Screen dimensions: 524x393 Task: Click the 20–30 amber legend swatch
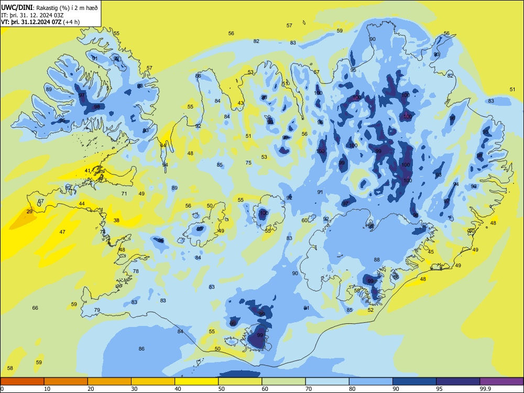pos(110,381)
